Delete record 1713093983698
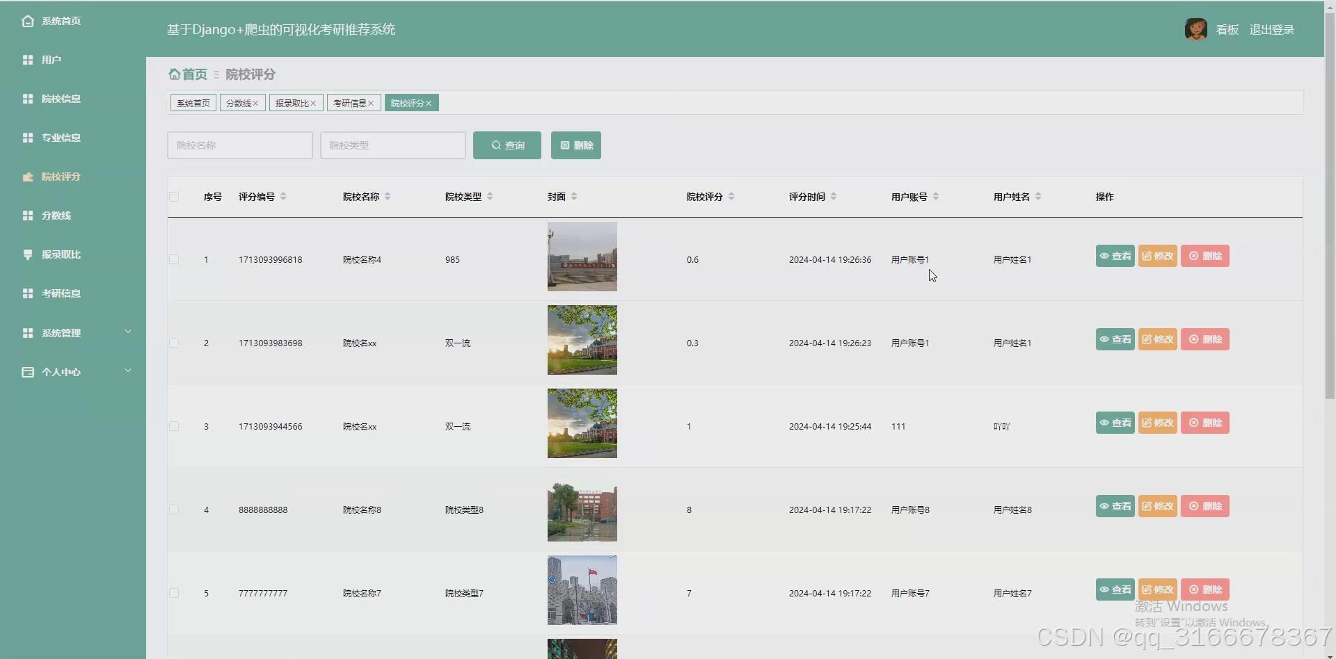The image size is (1336, 659). [x=1205, y=339]
